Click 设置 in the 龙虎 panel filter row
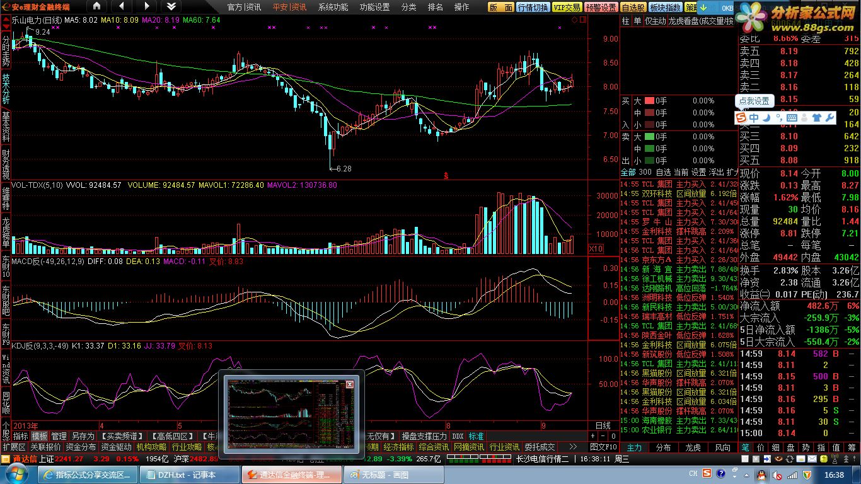The height and width of the screenshot is (484, 861). point(698,172)
